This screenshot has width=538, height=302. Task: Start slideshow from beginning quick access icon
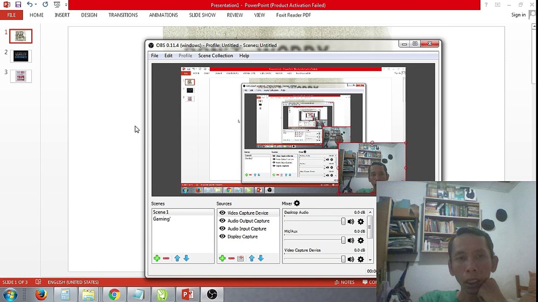57,5
